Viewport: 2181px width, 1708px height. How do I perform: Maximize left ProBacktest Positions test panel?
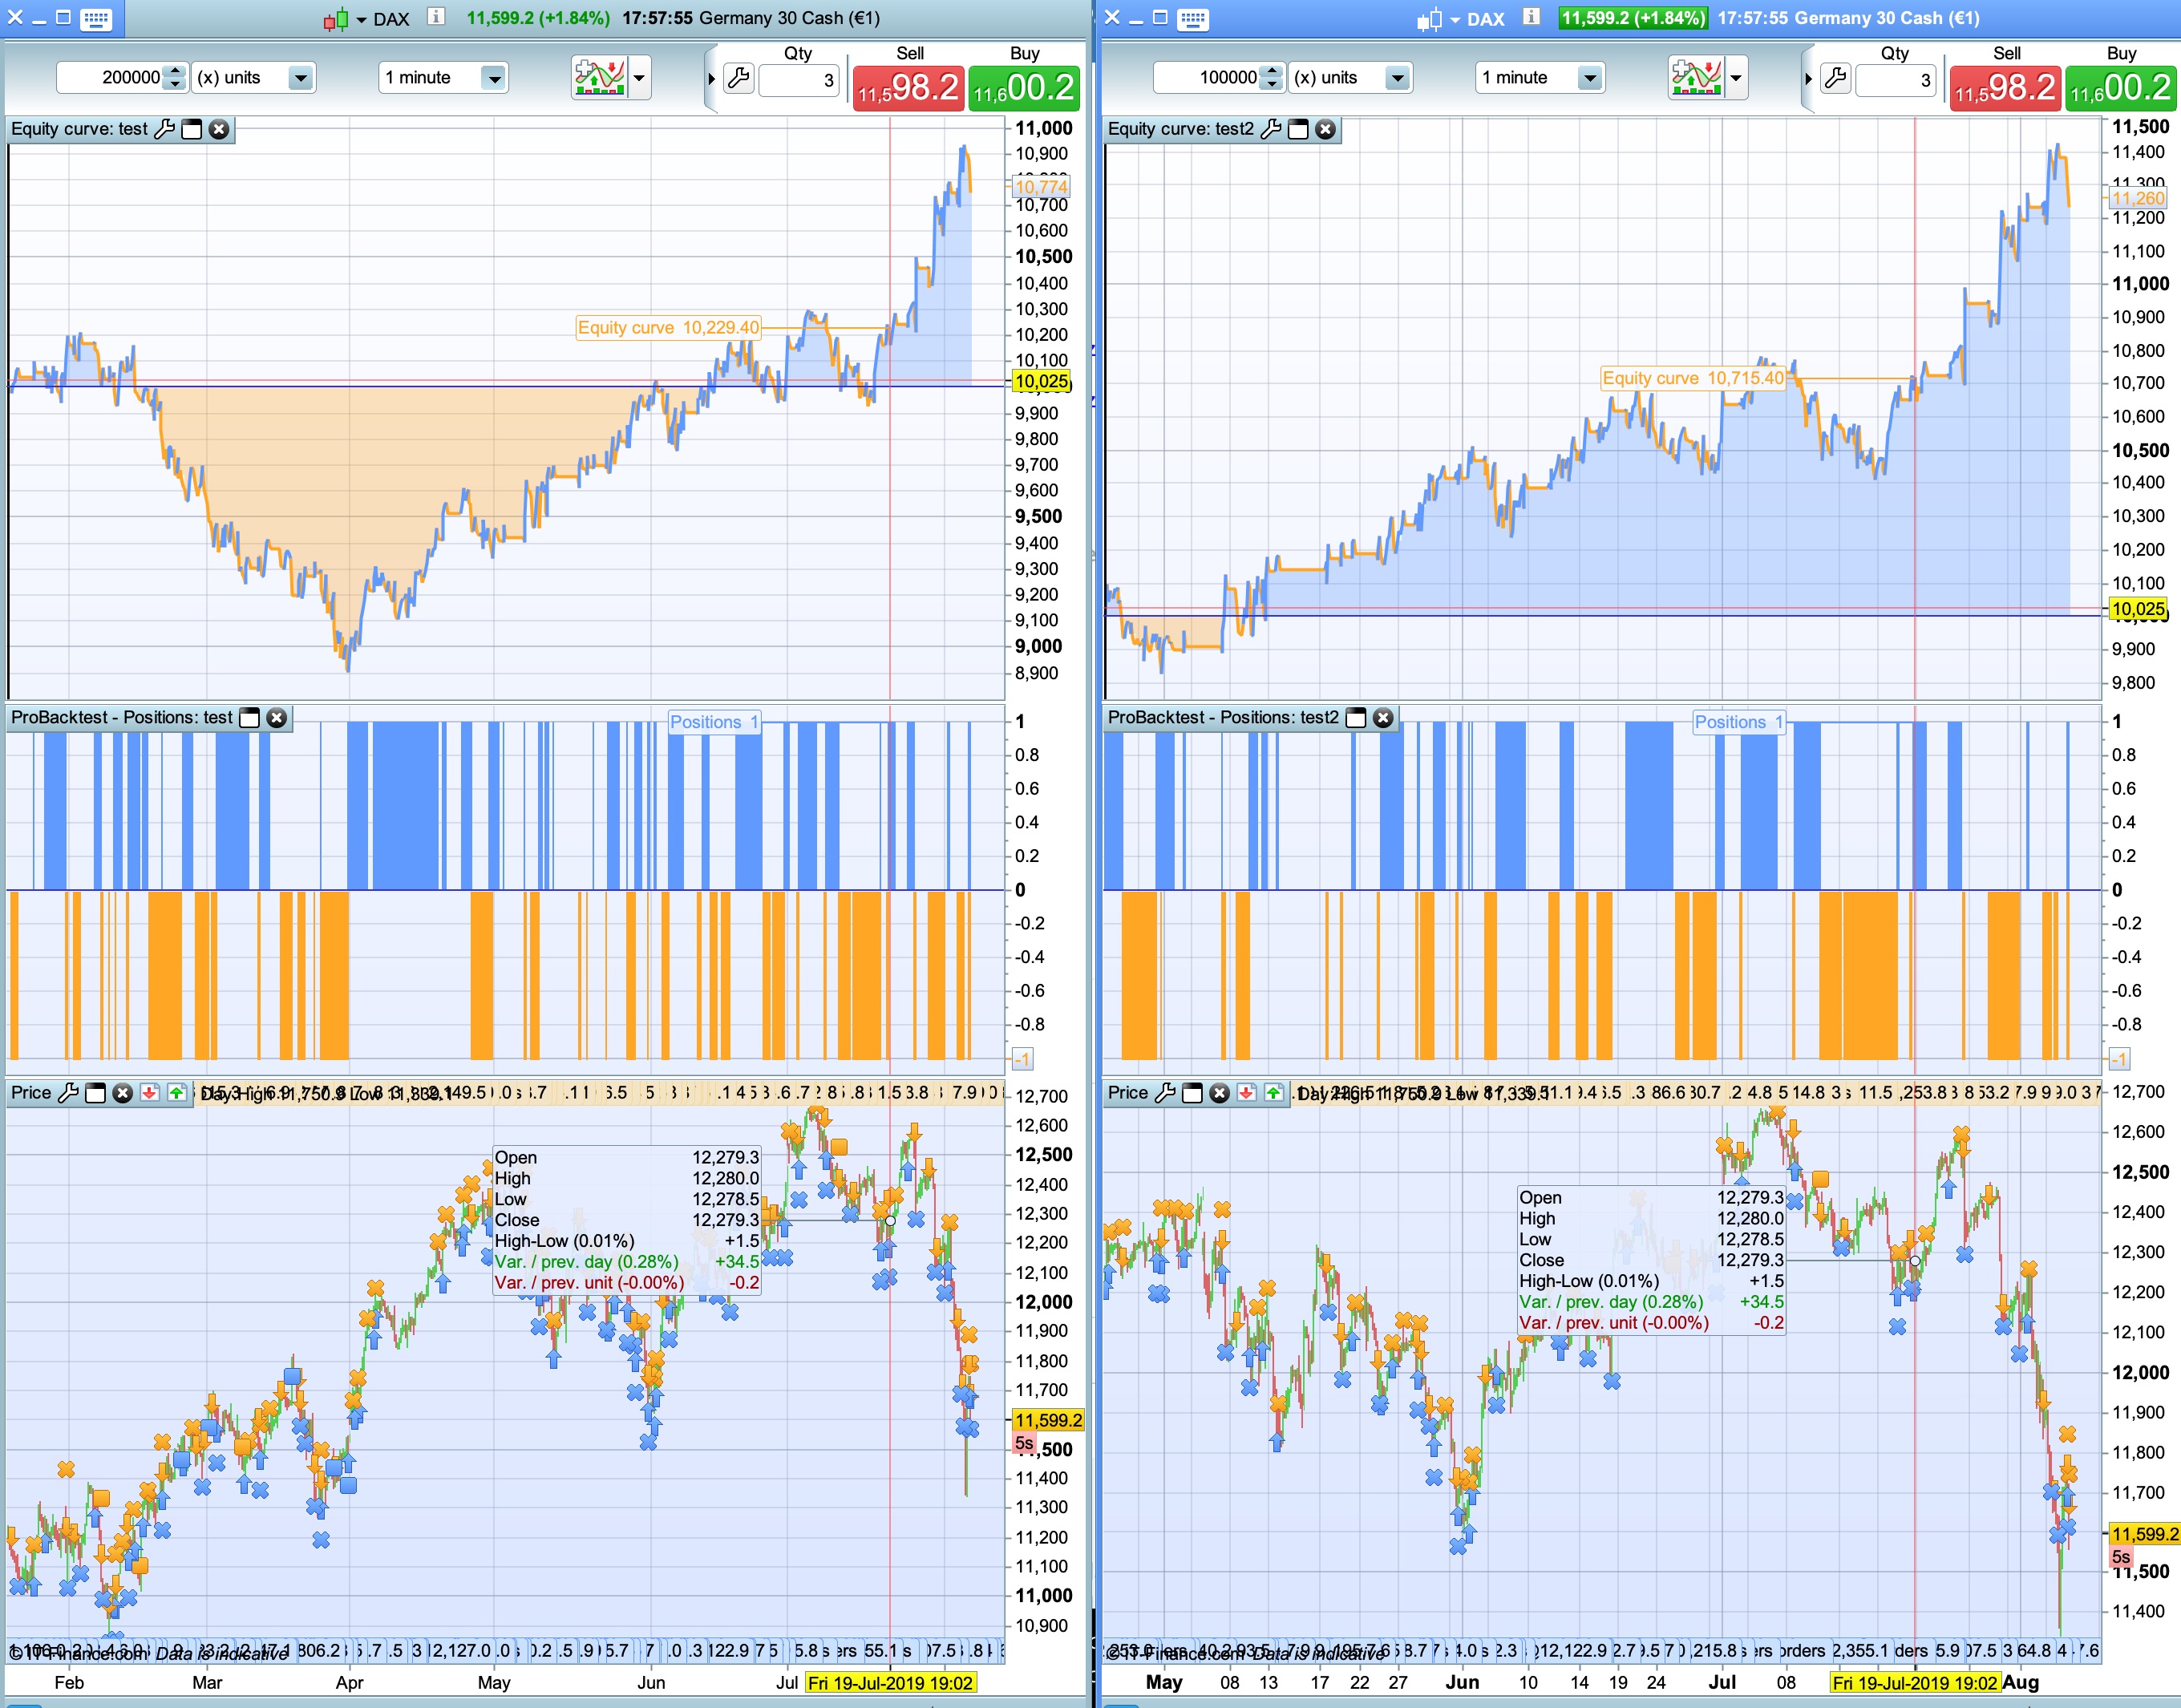click(x=250, y=718)
